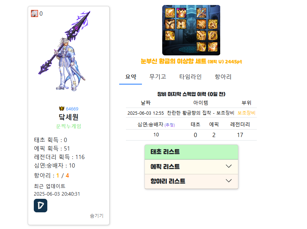The height and width of the screenshot is (229, 307).
Task: Click the orange 보조장비 slot link
Action: [x=246, y=113]
